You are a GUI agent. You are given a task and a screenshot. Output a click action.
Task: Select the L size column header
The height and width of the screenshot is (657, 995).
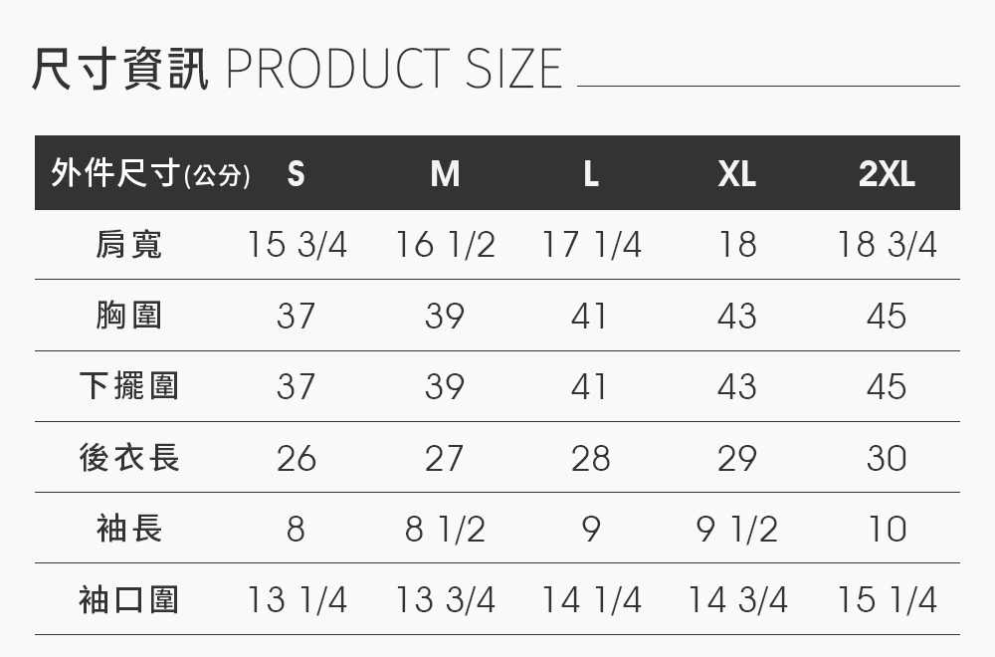click(x=591, y=174)
